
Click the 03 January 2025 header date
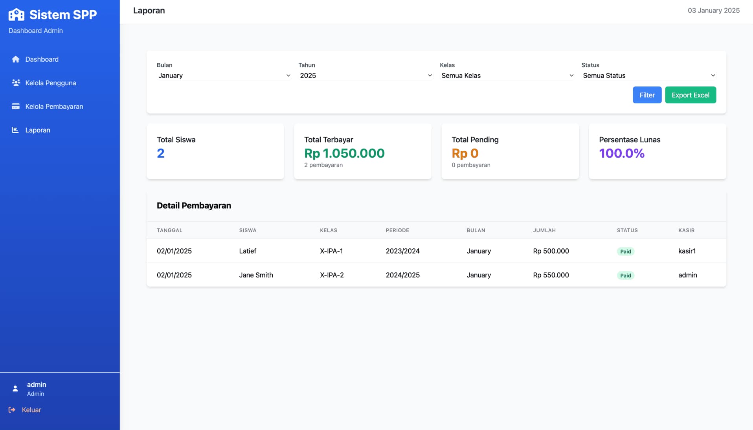click(713, 11)
